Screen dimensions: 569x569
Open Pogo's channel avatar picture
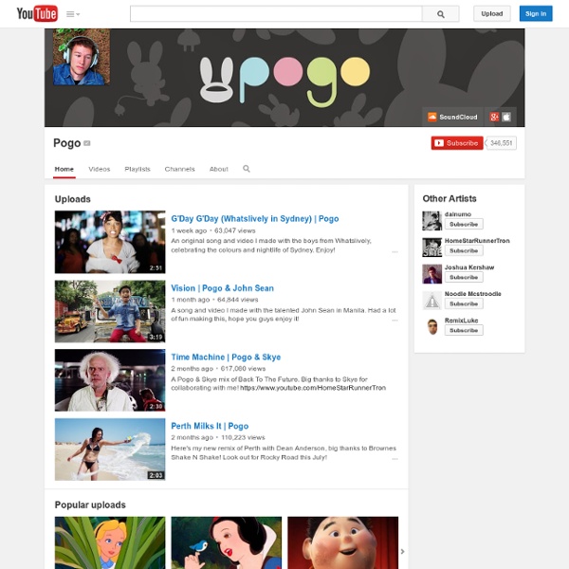point(82,57)
